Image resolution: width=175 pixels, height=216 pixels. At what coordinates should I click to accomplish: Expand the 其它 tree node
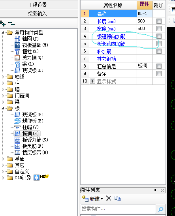click(x=3, y=165)
